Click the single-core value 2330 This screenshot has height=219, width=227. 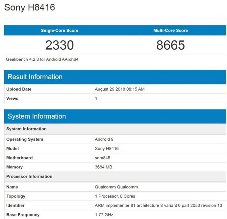pos(60,45)
